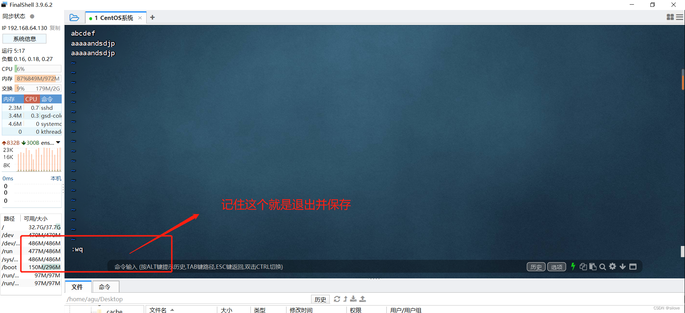The width and height of the screenshot is (685, 313).
Task: Sort files by the 文件名 column arrow
Action: pos(172,310)
